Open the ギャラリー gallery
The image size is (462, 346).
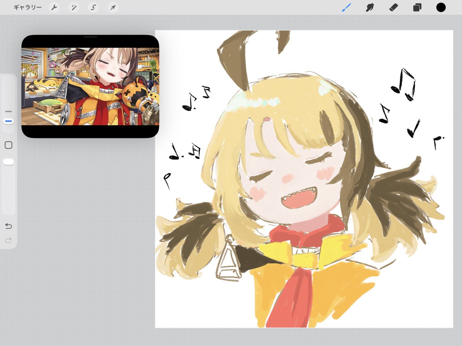(28, 7)
